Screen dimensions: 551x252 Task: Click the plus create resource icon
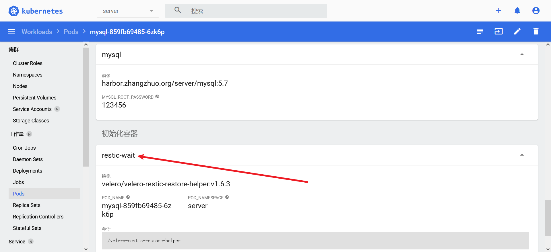[x=498, y=11]
